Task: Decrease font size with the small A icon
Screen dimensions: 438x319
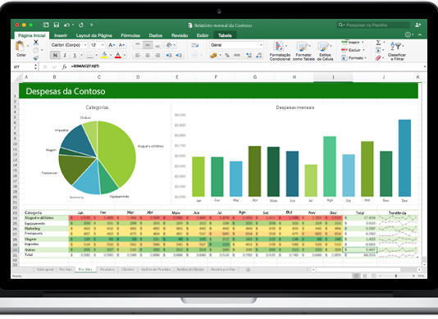Action: 121,45
